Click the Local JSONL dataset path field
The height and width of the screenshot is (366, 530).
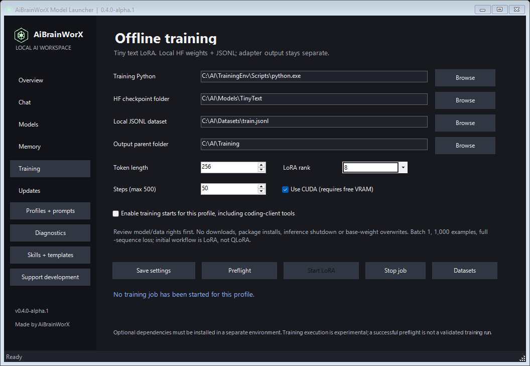pos(314,122)
